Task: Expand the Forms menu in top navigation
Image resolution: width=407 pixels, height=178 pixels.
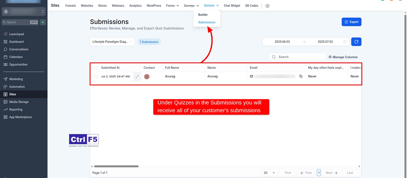Action: [x=173, y=6]
